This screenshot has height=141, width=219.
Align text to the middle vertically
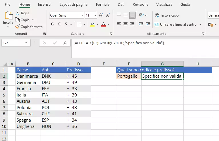(x=126, y=15)
